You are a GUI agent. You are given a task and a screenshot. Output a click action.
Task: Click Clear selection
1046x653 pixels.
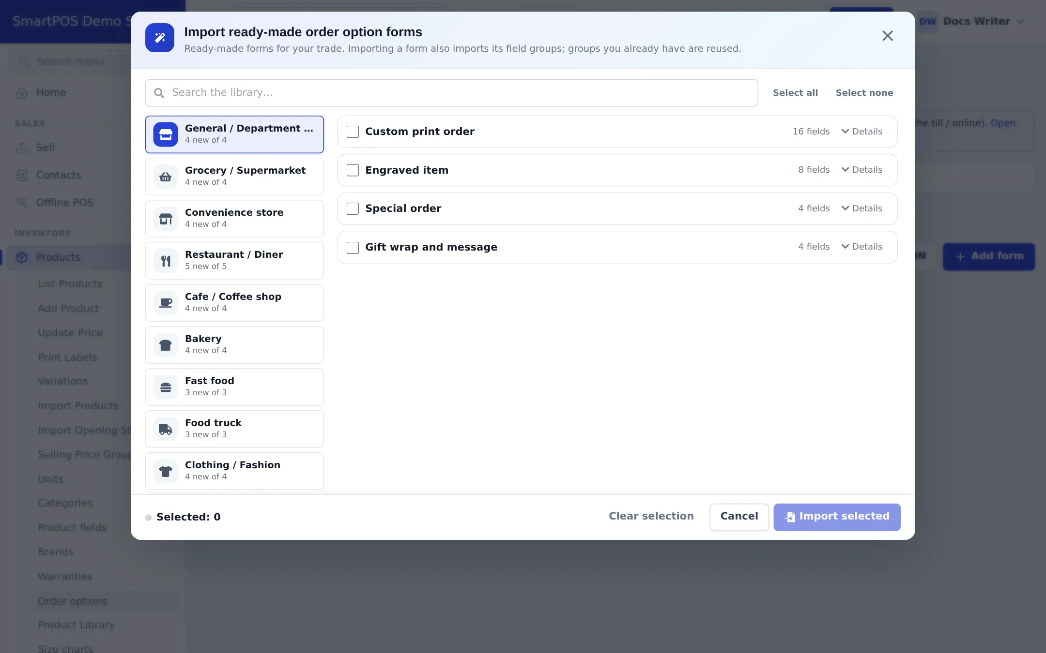tap(651, 516)
